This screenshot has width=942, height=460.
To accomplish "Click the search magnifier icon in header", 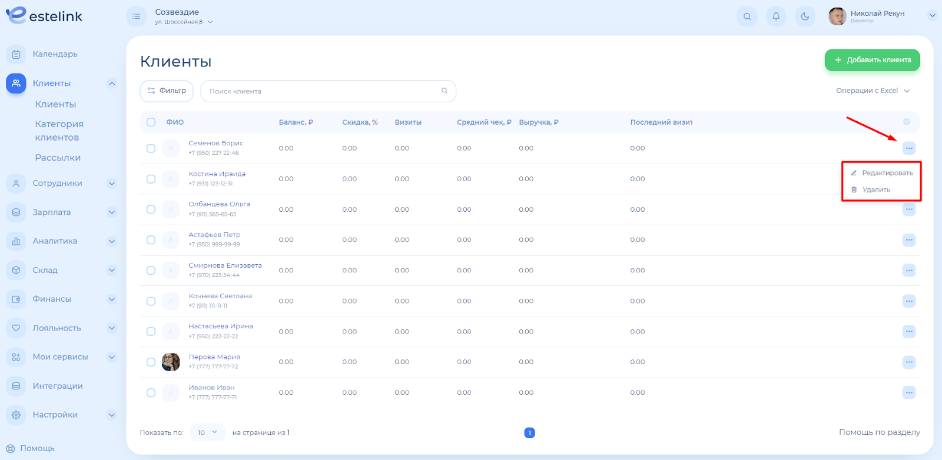I will [747, 16].
